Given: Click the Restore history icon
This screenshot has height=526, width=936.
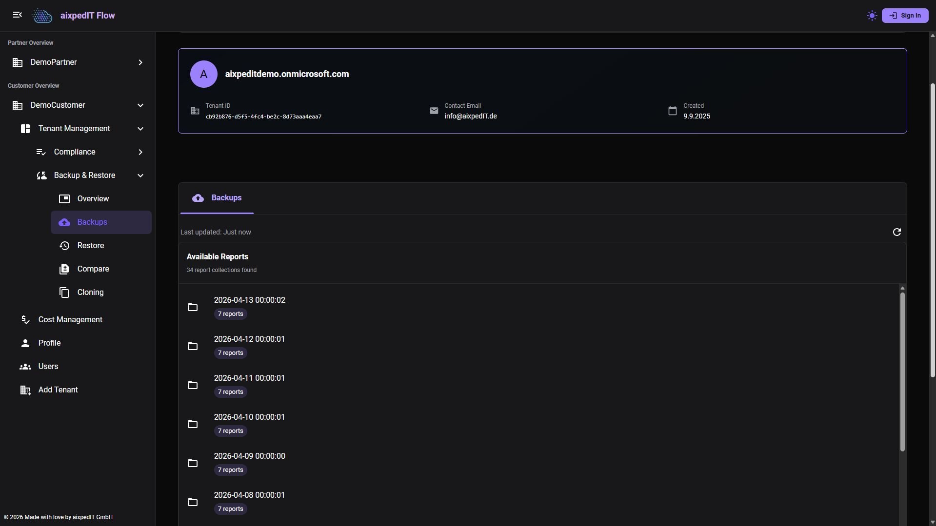Looking at the screenshot, I should (64, 246).
